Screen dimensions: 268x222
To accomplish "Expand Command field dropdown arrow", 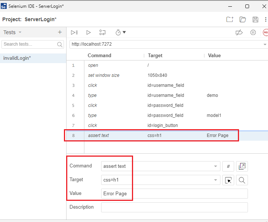I will [x=216, y=166].
